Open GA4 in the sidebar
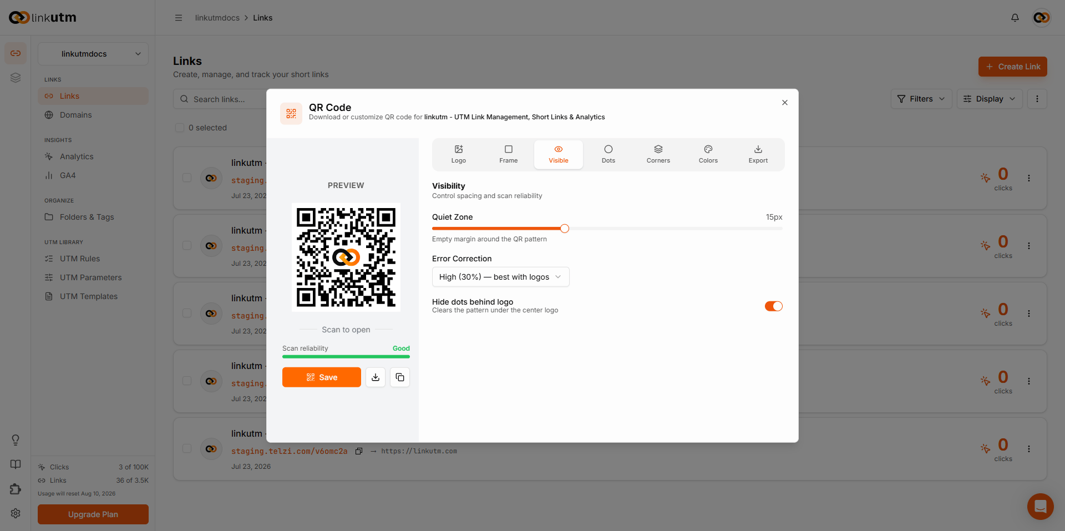 point(93,175)
